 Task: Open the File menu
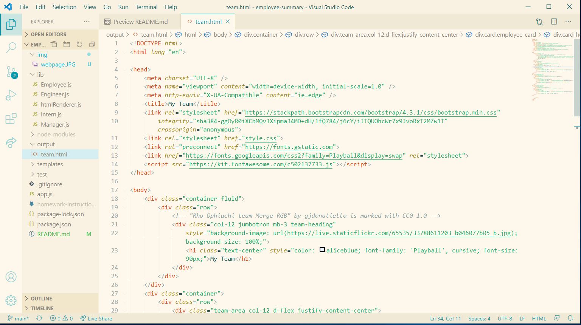click(24, 7)
